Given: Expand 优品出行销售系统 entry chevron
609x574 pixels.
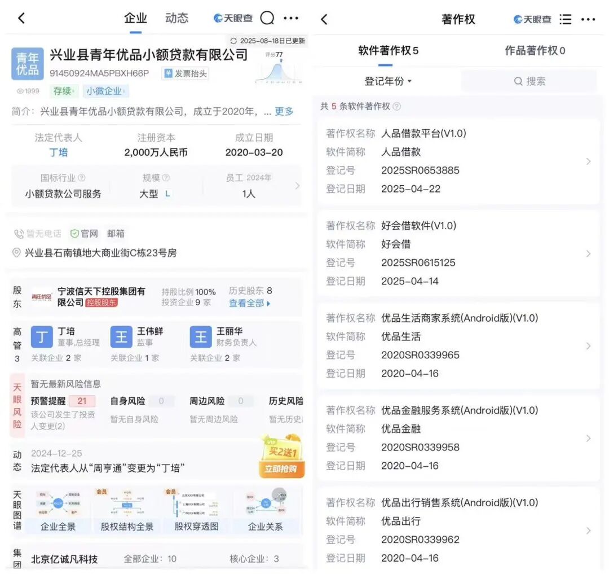Looking at the screenshot, I should pyautogui.click(x=588, y=531).
